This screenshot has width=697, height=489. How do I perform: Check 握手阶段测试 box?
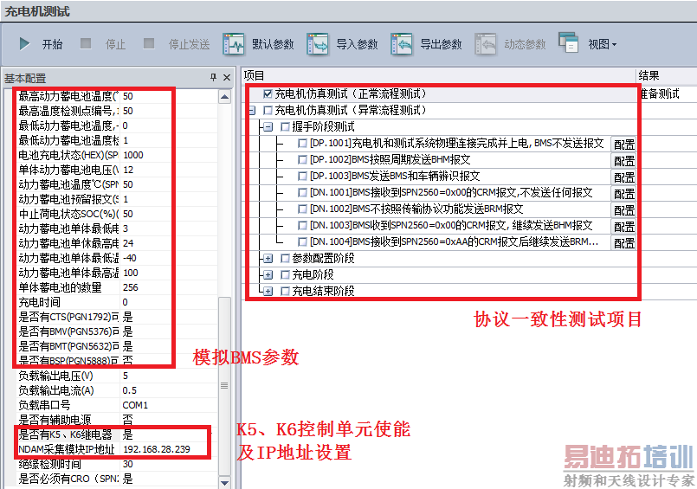click(285, 127)
